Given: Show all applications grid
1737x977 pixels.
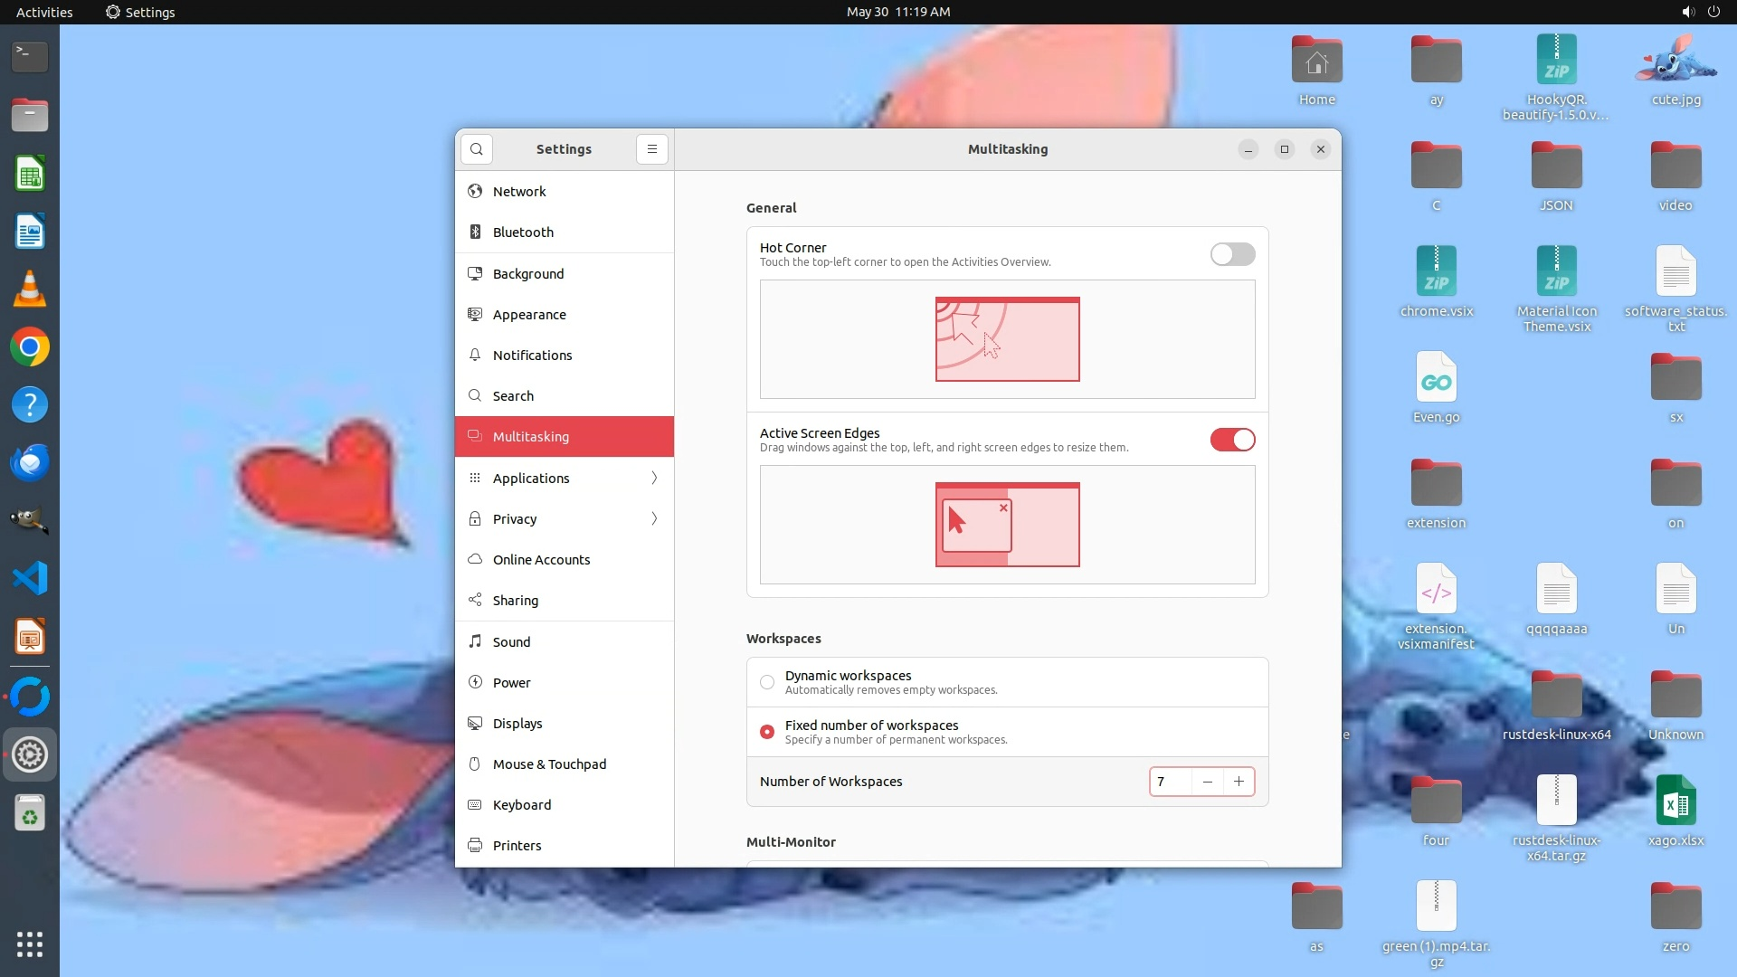Looking at the screenshot, I should pos(30,944).
